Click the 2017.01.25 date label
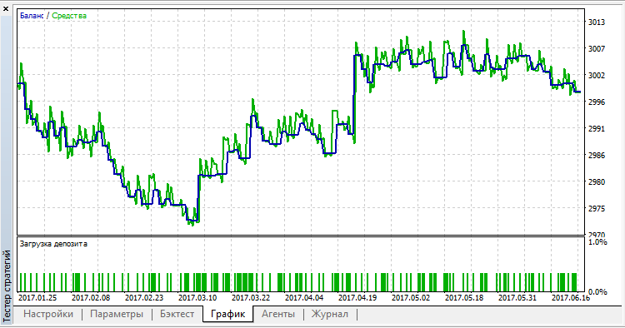 click(x=37, y=298)
